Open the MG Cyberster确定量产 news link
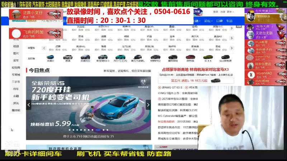Screen dimensions: 287x161 [x=172, y=116]
